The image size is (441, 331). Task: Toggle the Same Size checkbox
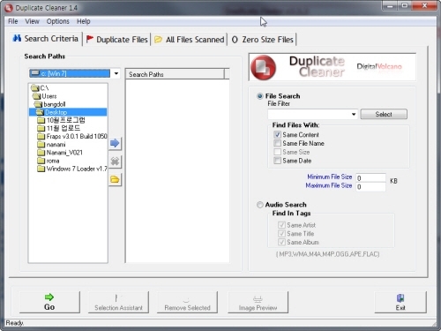(x=277, y=152)
